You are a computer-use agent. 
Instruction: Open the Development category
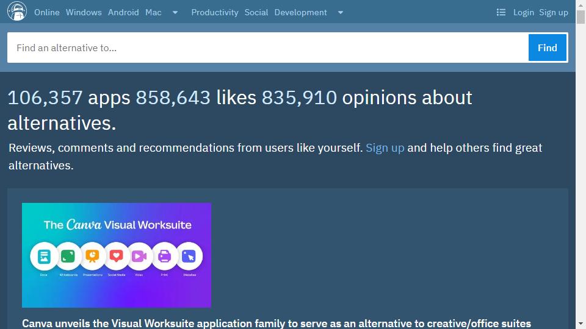click(x=300, y=12)
